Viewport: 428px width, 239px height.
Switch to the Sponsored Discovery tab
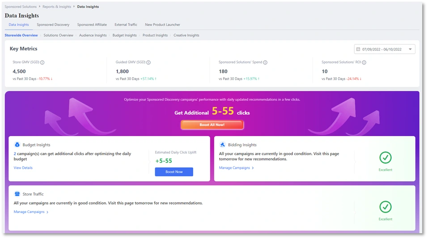[x=53, y=25]
